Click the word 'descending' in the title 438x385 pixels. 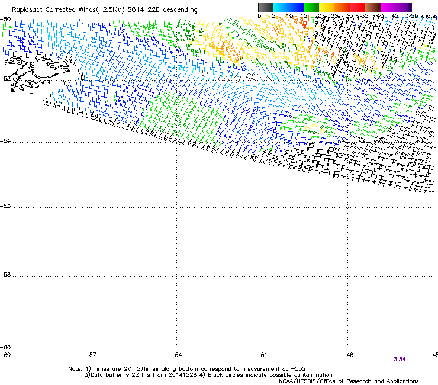pyautogui.click(x=180, y=10)
